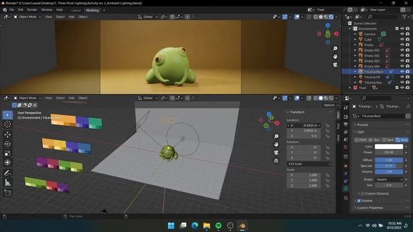Click the Diffuse 1.00 slider
413x232 pixels.
[388, 160]
